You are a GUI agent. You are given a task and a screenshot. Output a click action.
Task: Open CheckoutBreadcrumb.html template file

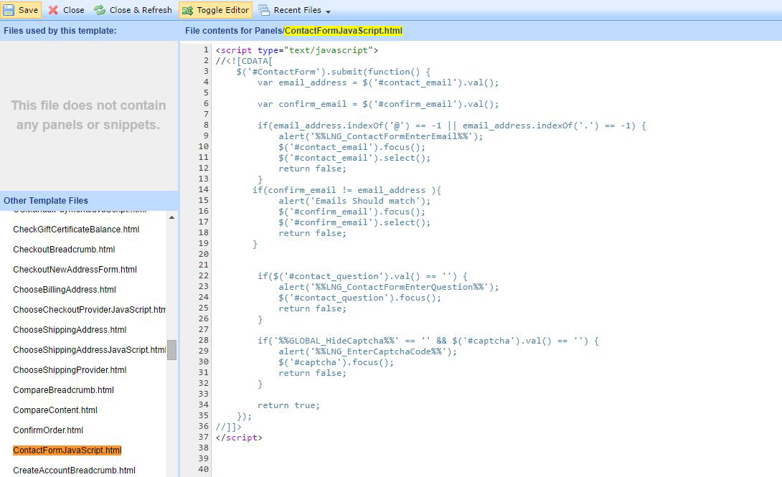tap(64, 249)
